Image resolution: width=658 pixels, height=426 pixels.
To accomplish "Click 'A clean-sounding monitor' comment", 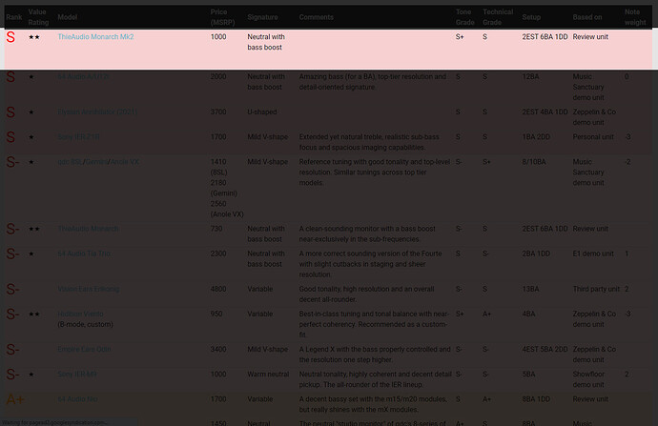I will click(x=367, y=233).
